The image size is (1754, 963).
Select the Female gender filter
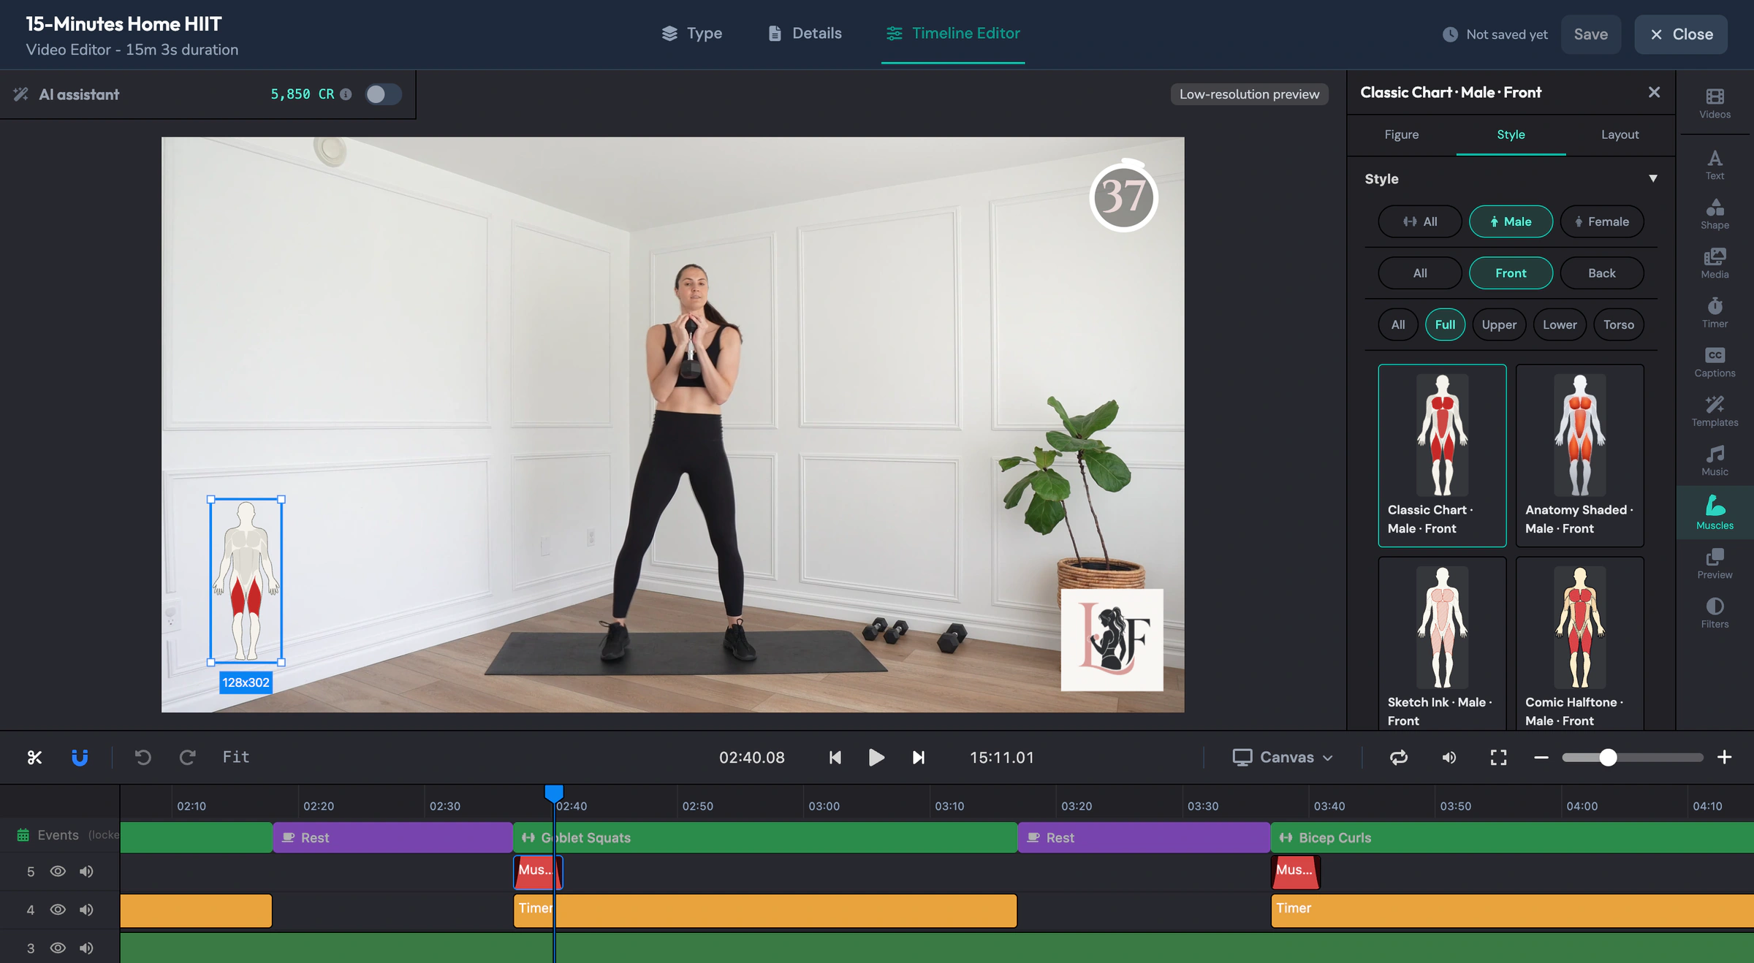coord(1602,221)
